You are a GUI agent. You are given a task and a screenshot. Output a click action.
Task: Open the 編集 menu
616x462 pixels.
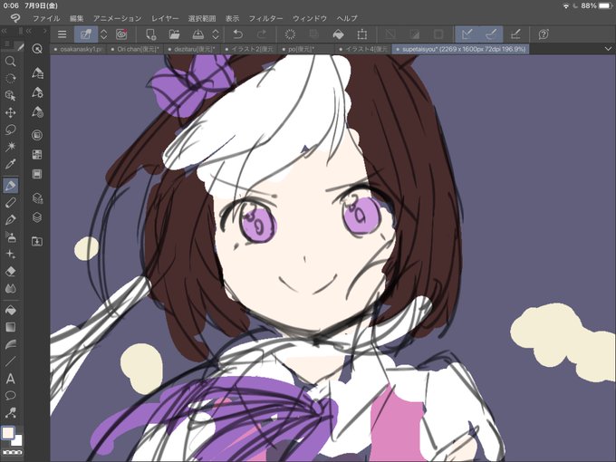click(77, 18)
